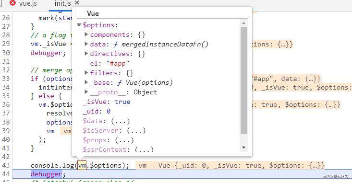This screenshot has width=352, height=182.
Task: Select the _isVue: true row
Action: (x=107, y=102)
